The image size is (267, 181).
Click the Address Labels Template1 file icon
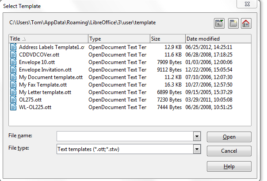(x=13, y=47)
